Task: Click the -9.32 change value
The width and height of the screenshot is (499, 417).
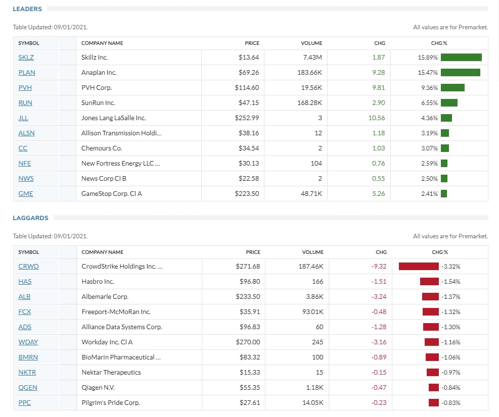Action: [379, 267]
